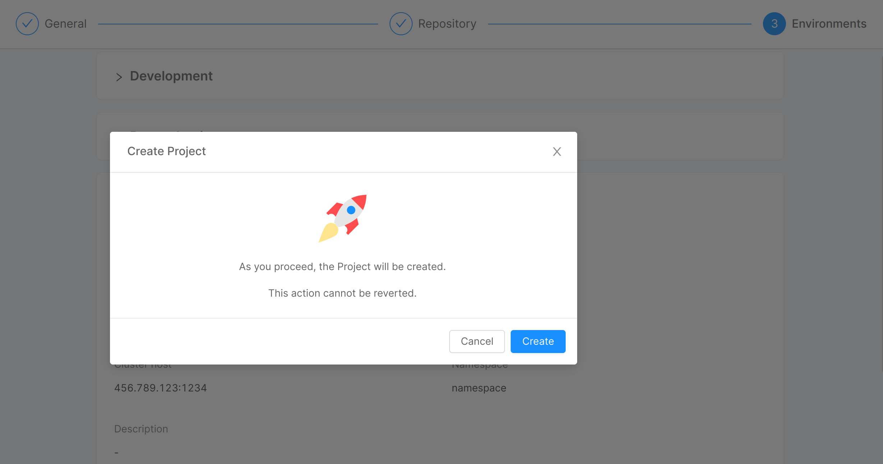Dismiss the dialog with the X icon
The height and width of the screenshot is (464, 883).
(x=557, y=152)
